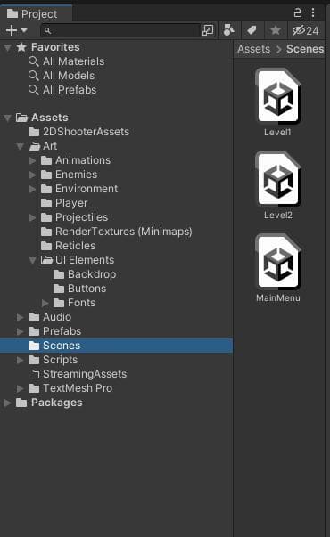Expand the Packages folder arrow

(x=7, y=403)
